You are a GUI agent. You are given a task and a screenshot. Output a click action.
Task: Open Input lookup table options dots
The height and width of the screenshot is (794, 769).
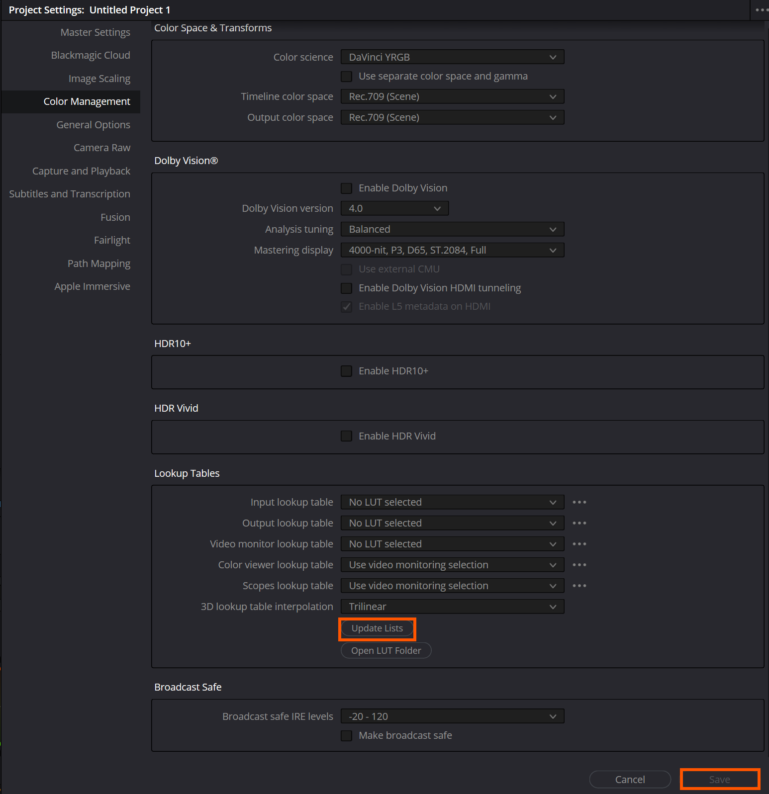point(579,502)
